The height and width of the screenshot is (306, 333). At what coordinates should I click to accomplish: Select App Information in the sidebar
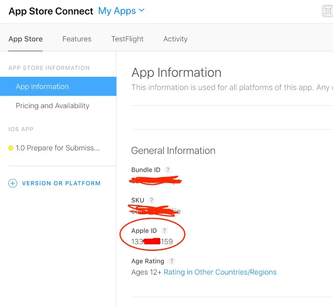tap(58, 86)
